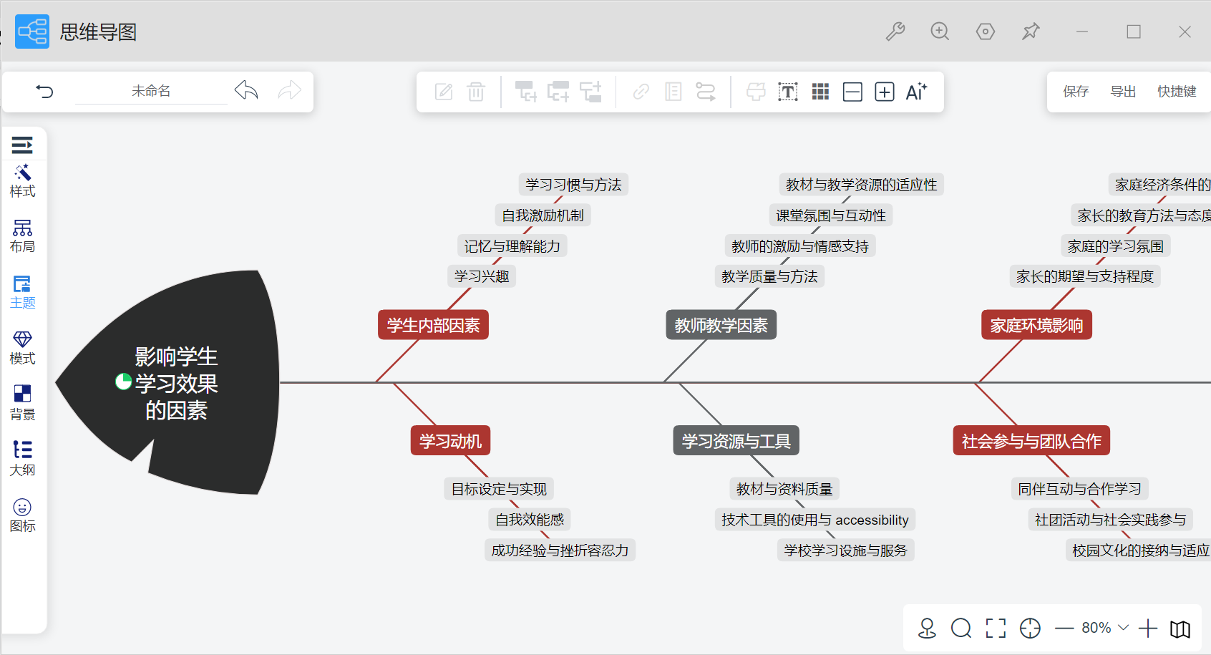Screen dimensions: 1211x655
Task: Click the zoom out minus button
Action: coord(1064,629)
